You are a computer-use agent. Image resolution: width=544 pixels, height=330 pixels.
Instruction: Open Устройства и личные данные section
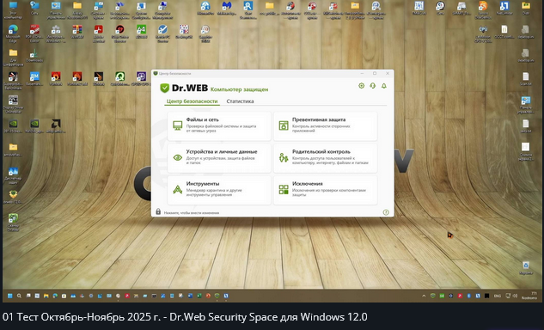pyautogui.click(x=219, y=158)
